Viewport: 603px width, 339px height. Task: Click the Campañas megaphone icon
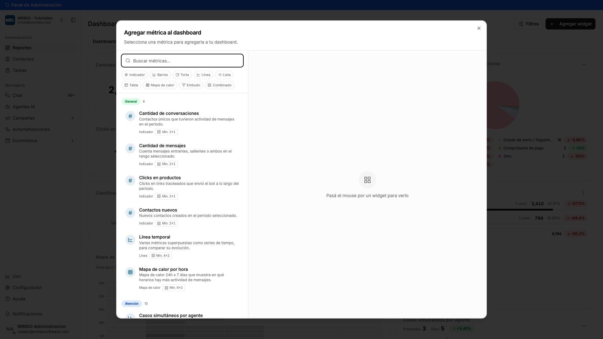(8, 118)
